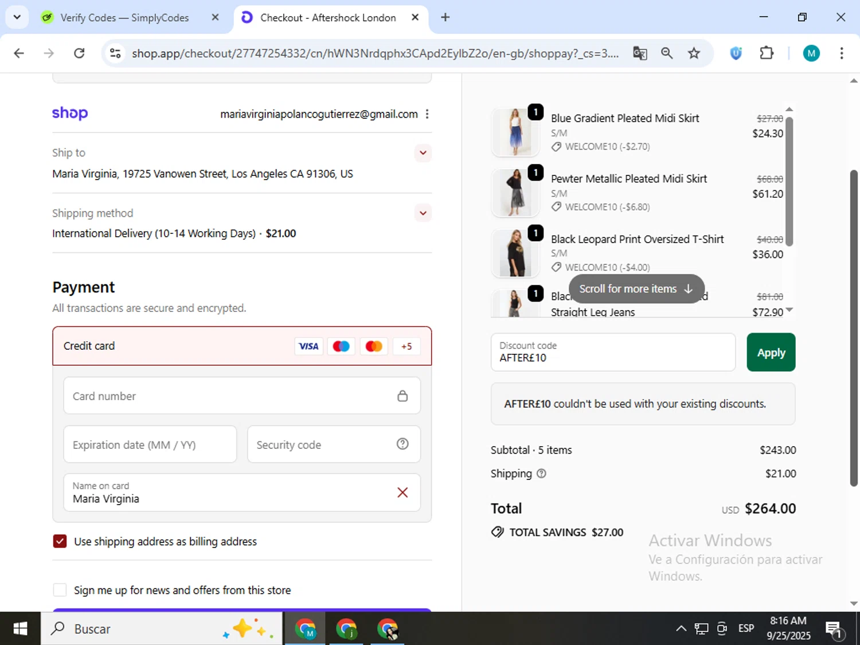This screenshot has width=860, height=645.
Task: Open the Chrome taskbar icon with M badge
Action: coord(305,629)
